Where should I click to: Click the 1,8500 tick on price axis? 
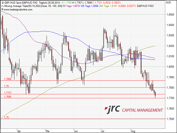click(x=170, y=15)
